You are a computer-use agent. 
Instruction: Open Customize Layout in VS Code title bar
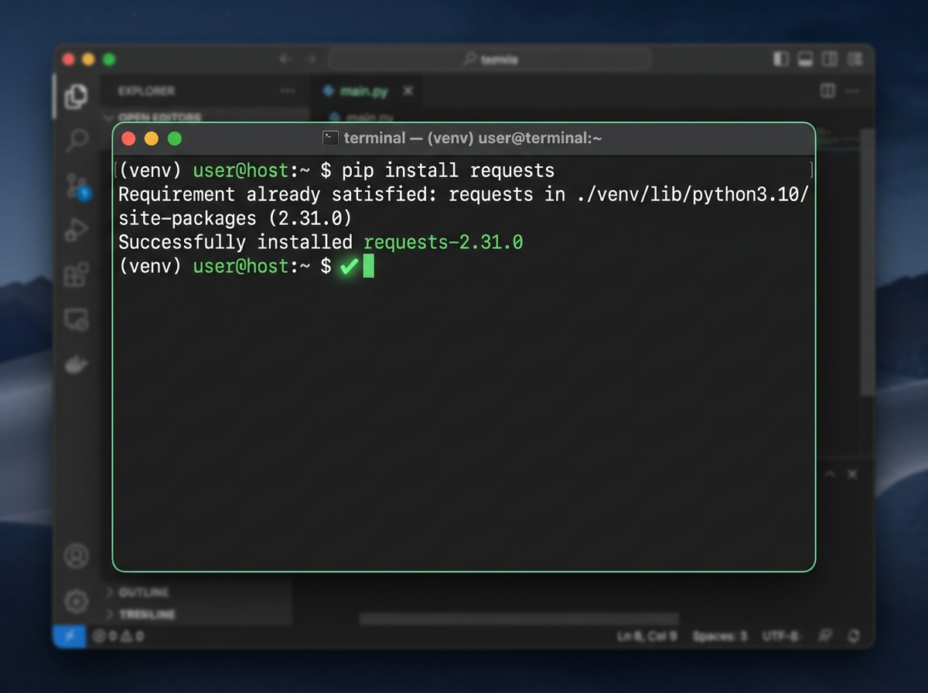(x=855, y=60)
